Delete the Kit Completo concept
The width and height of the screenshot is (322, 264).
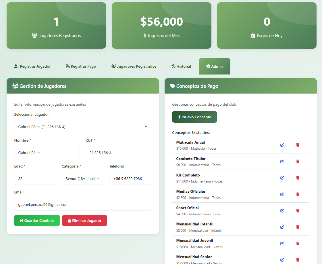coord(298,178)
